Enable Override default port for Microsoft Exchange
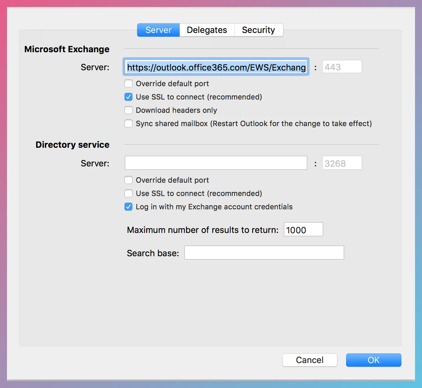Screen dimensions: 422x388 [128, 84]
